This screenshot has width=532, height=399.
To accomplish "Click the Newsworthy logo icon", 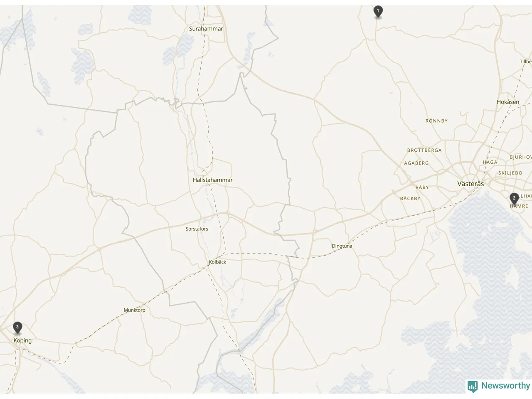I will tap(473, 387).
